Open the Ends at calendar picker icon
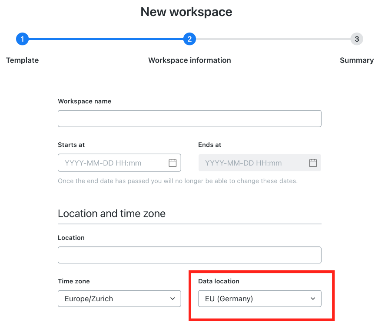The width and height of the screenshot is (385, 325). pyautogui.click(x=313, y=163)
